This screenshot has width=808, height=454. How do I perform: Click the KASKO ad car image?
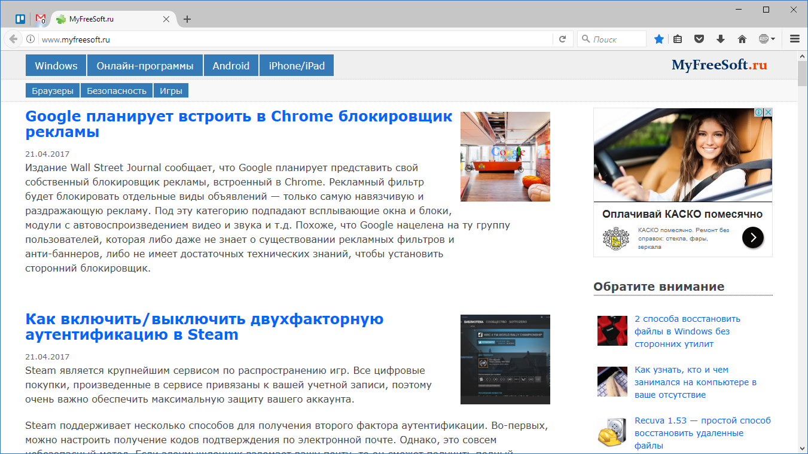[x=683, y=156]
